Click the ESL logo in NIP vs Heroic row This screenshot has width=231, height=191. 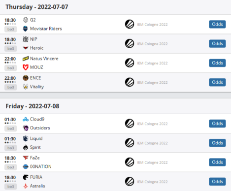pyautogui.click(x=130, y=44)
